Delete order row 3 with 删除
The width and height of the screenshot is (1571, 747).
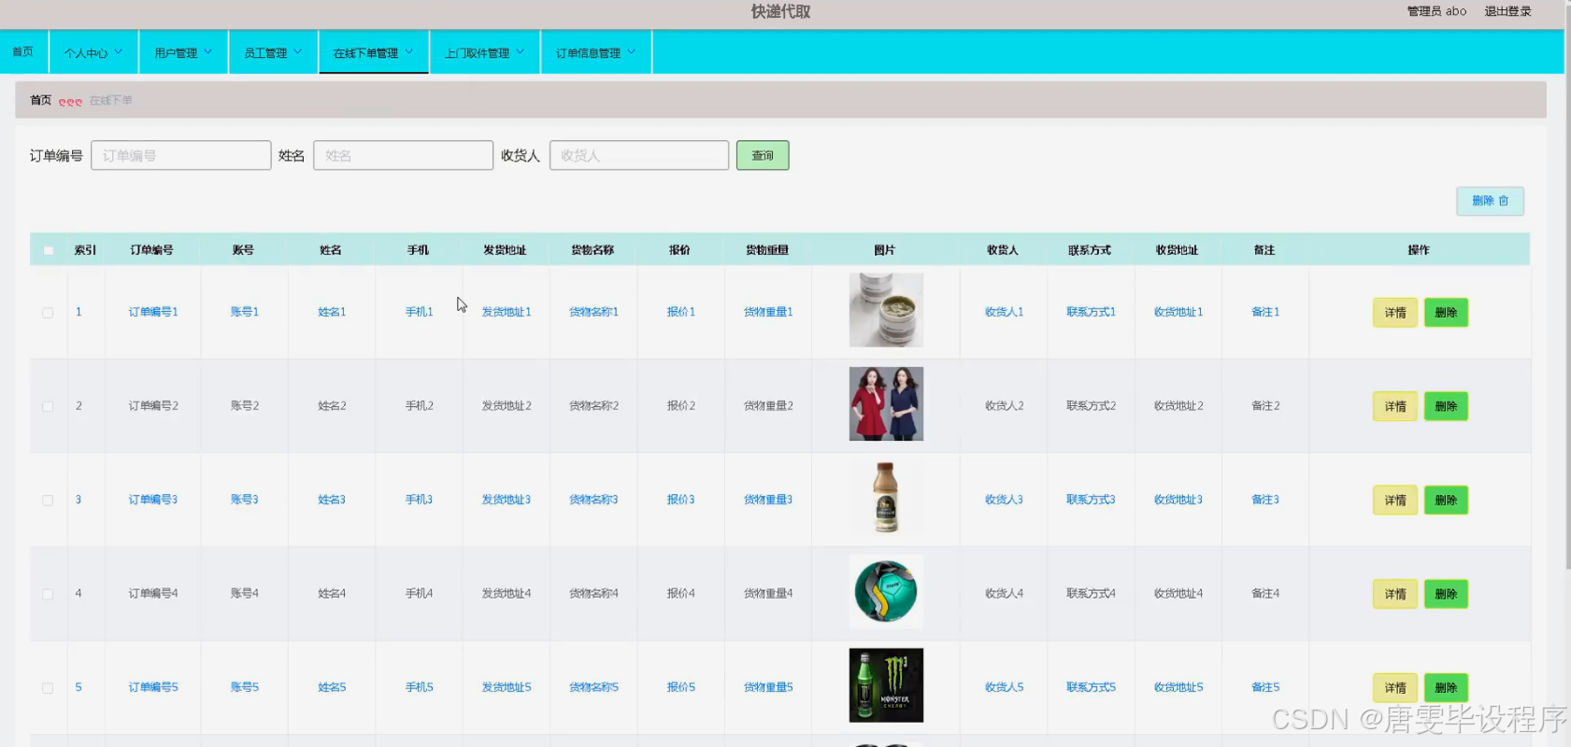pos(1446,500)
